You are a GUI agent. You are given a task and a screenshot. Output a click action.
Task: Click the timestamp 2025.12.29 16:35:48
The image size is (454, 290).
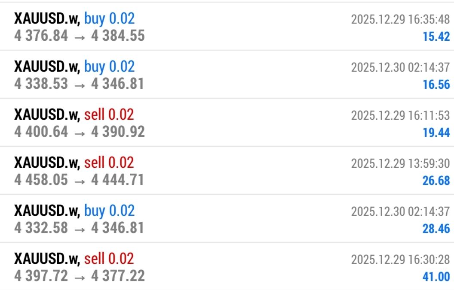pos(400,20)
